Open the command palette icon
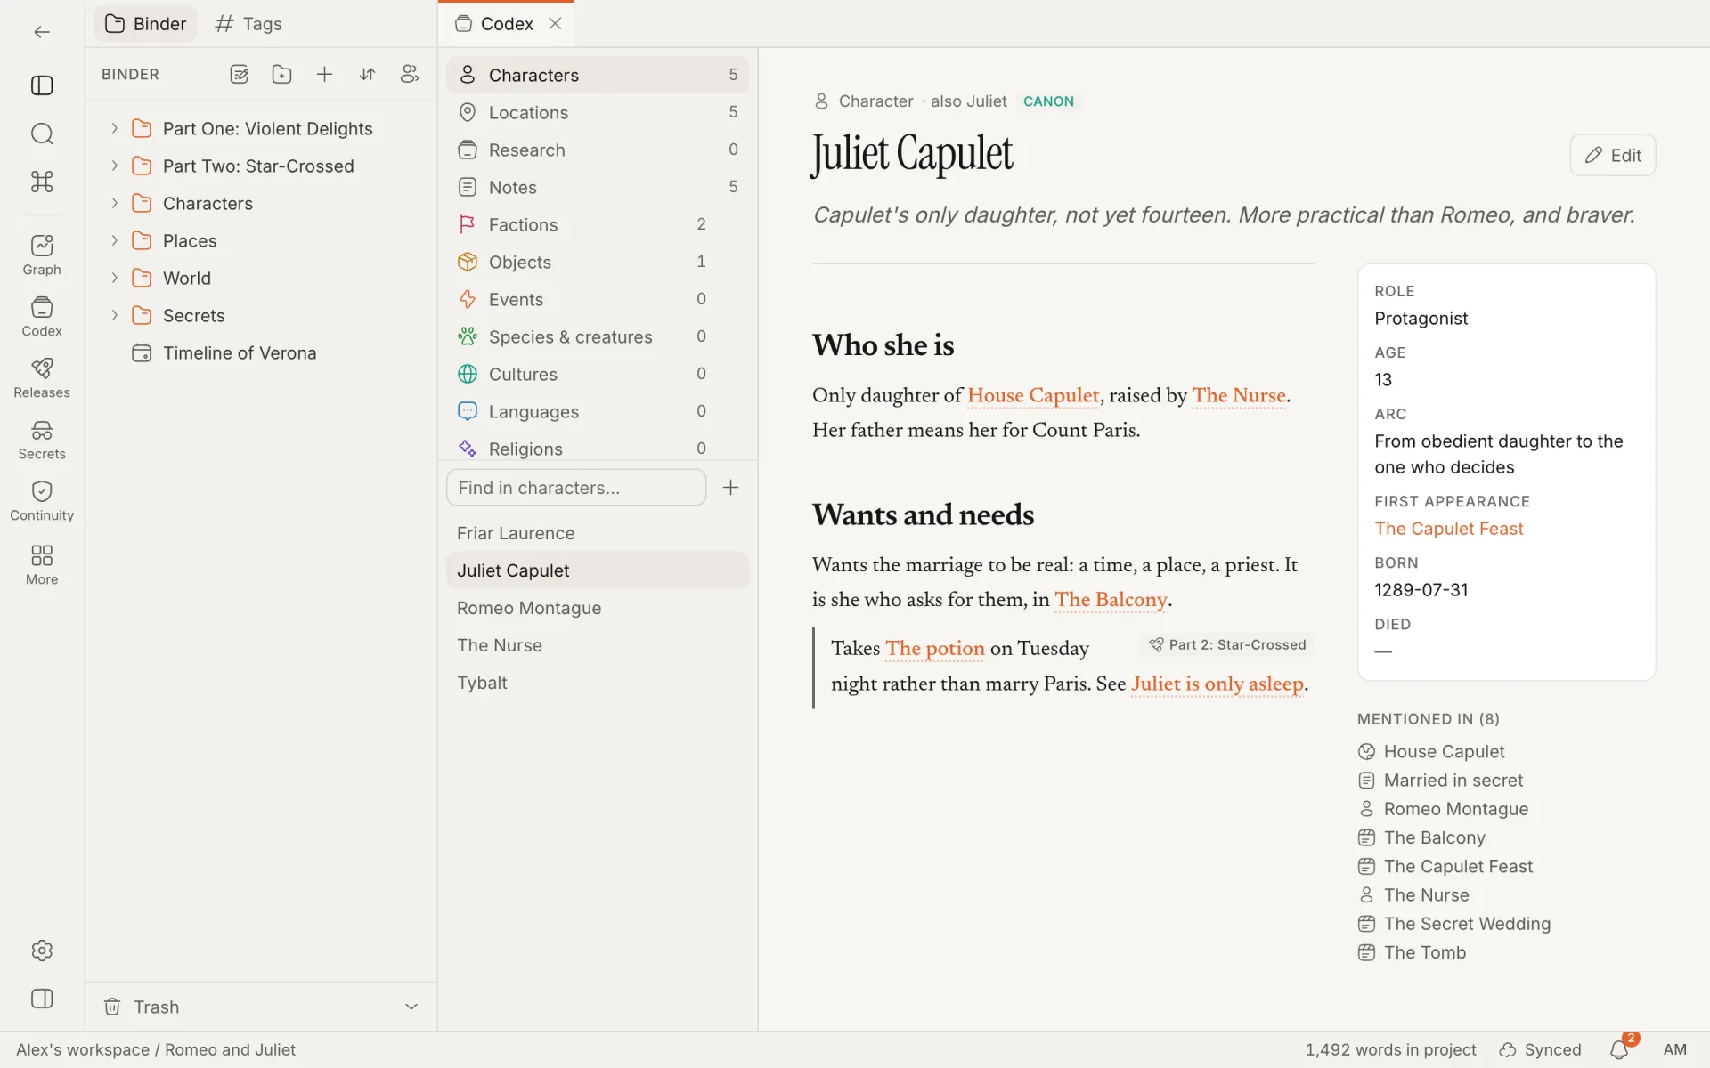This screenshot has width=1710, height=1068. 42,182
